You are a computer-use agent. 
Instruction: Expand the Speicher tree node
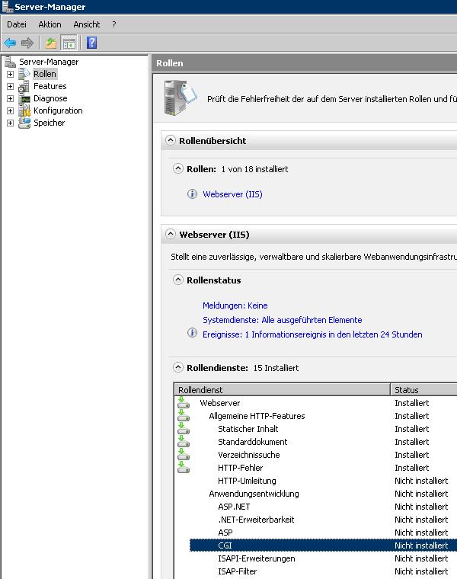pyautogui.click(x=10, y=123)
